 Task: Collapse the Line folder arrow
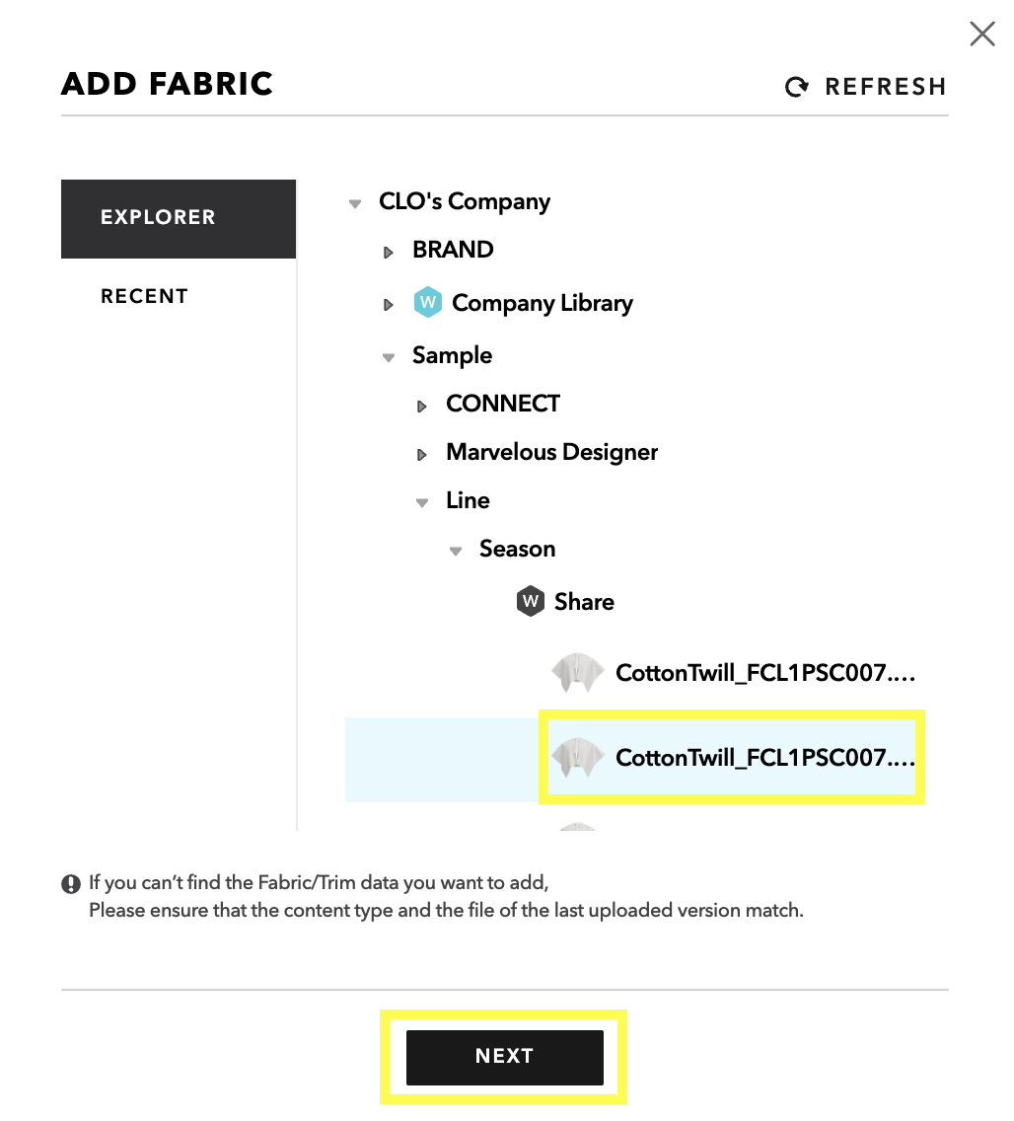pos(422,502)
